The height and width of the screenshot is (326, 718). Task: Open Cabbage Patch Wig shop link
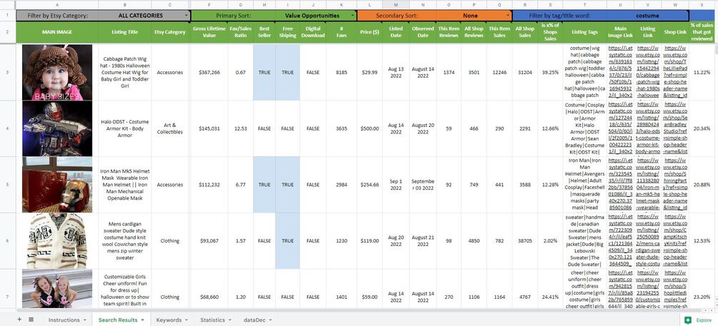(675, 72)
